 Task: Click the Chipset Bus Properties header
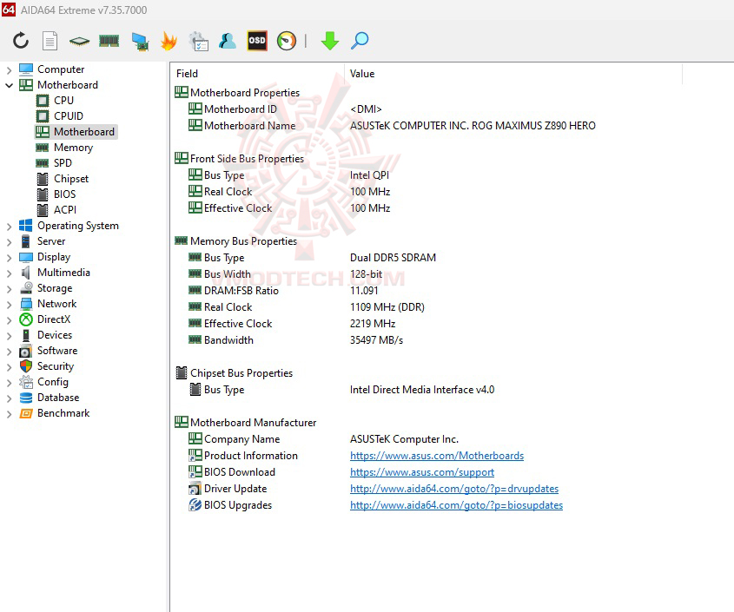234,373
